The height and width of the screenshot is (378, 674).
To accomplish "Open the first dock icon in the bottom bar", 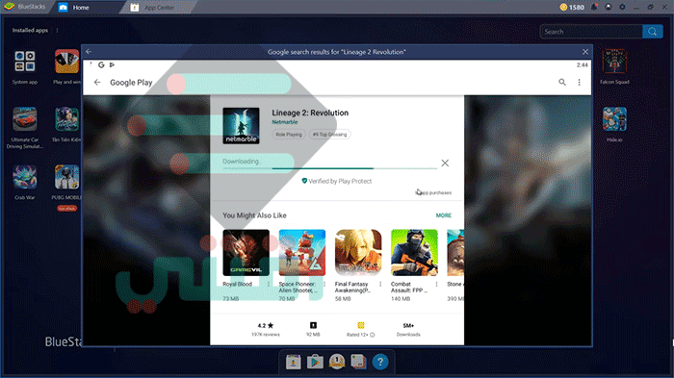I will (x=293, y=362).
